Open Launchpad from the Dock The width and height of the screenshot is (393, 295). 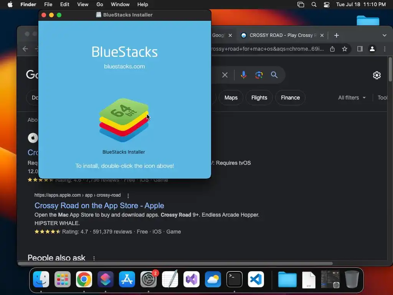pyautogui.click(x=63, y=279)
